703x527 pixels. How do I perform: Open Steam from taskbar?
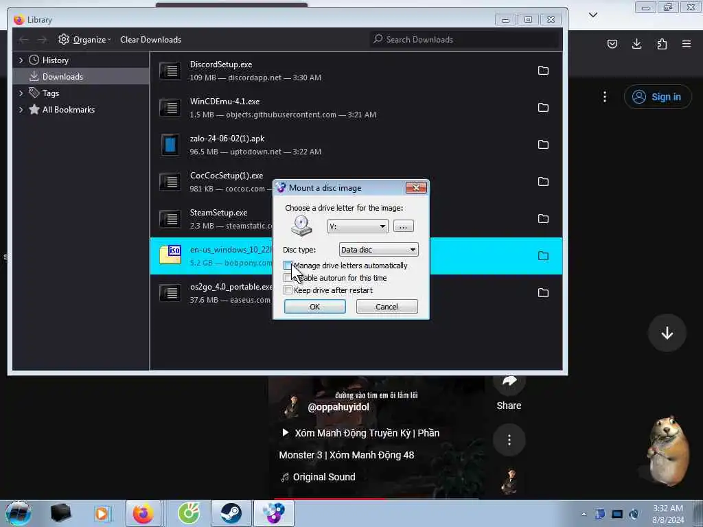click(x=231, y=513)
